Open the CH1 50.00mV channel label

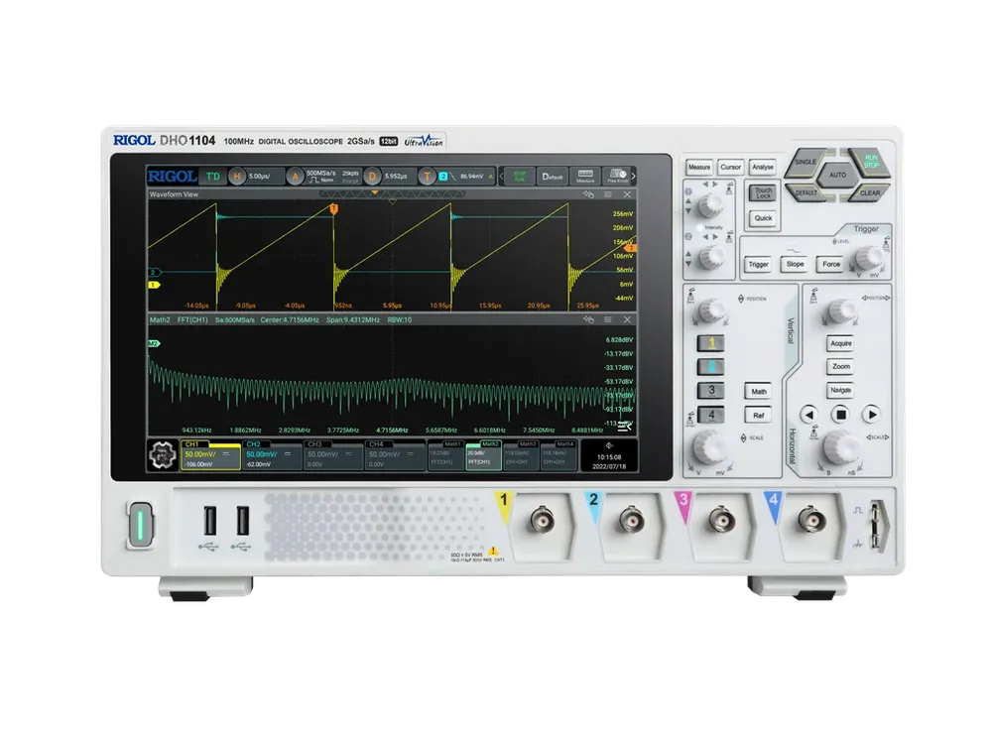click(x=210, y=455)
